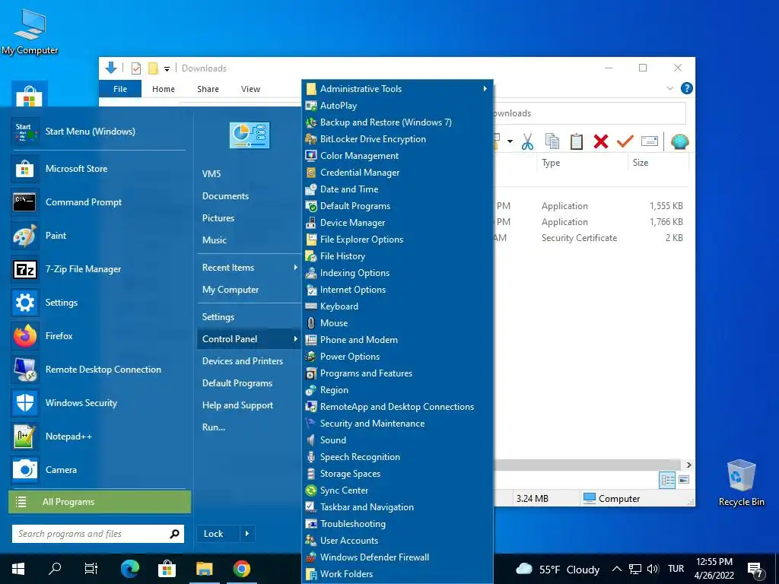This screenshot has height=584, width=779.
Task: Sort by the Size column header
Action: (658, 163)
